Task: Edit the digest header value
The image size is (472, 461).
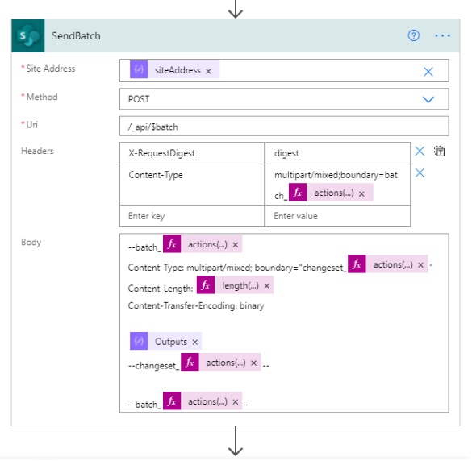Action: [337, 153]
